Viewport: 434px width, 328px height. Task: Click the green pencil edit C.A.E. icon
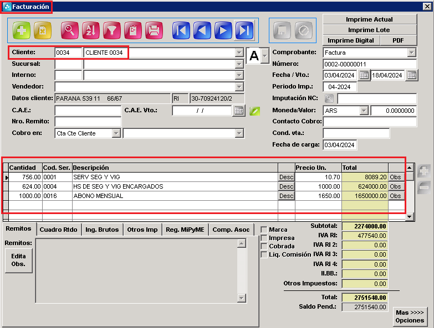pyautogui.click(x=254, y=111)
